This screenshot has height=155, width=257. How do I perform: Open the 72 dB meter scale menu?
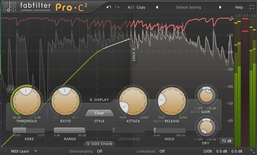[227, 141]
